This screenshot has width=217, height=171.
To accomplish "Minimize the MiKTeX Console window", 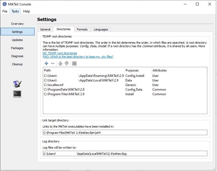I will coord(185,4).
